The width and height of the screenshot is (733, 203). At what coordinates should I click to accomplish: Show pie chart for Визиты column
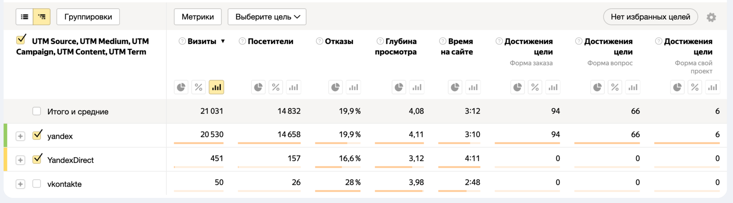[181, 87]
